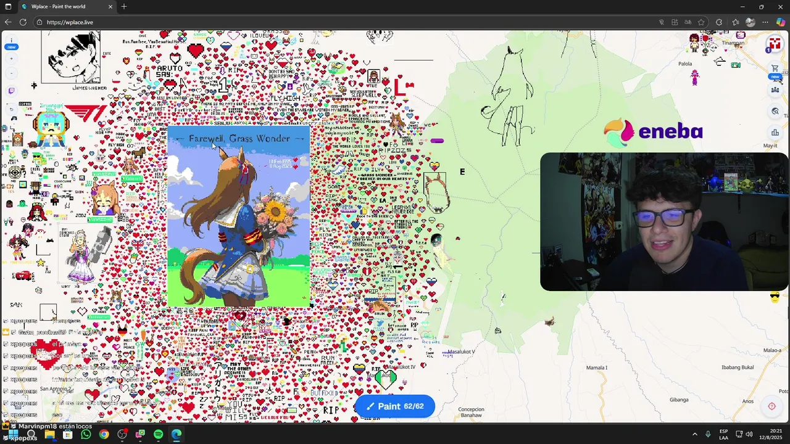Screen dimensions: 790x444
Task: Open the ESP LAA language switcher
Action: [723, 435]
